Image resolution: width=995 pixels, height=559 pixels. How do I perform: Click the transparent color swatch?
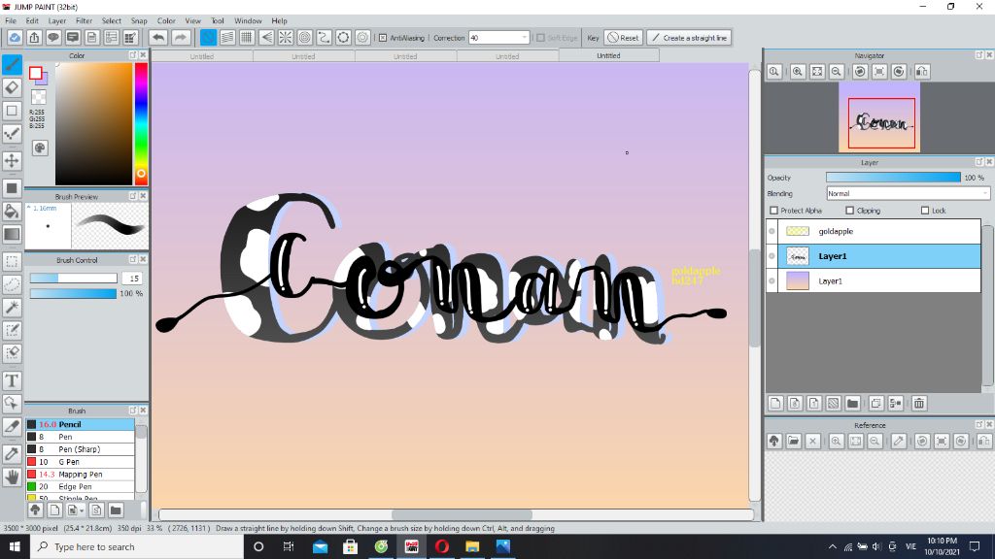[x=39, y=97]
